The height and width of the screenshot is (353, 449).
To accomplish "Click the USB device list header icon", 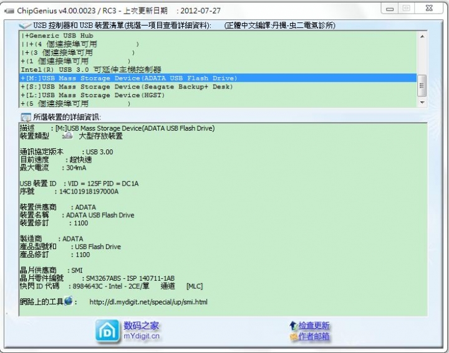I will pyautogui.click(x=25, y=26).
